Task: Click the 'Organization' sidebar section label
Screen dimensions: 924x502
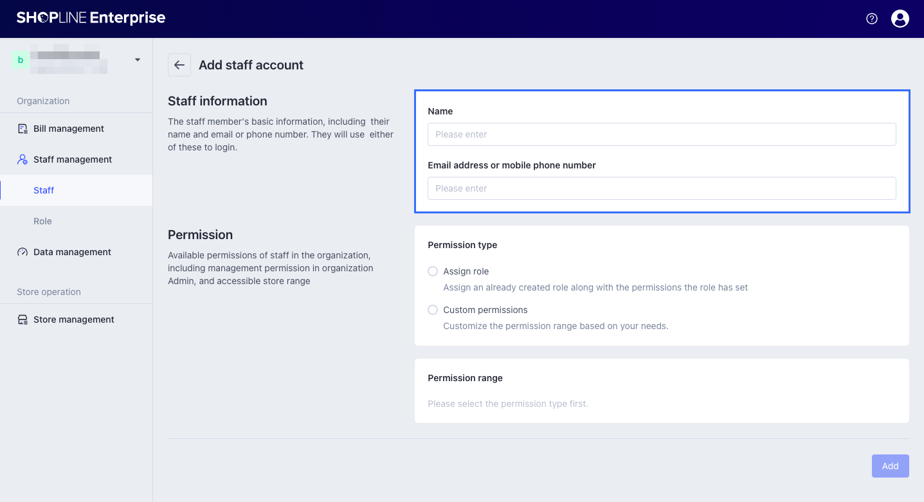Action: coord(43,101)
